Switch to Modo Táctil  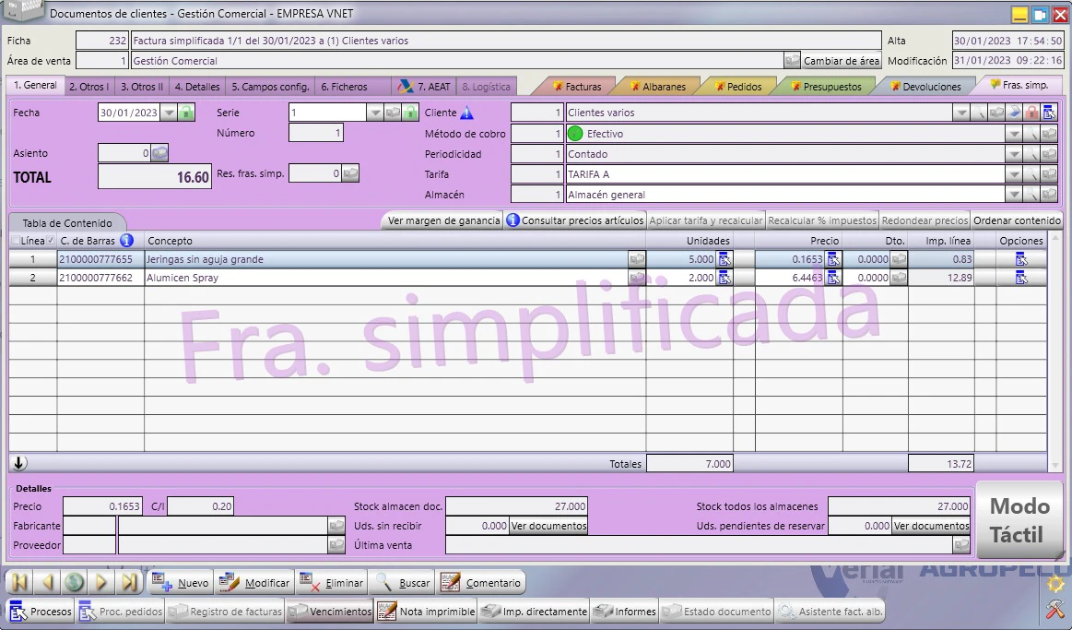[1019, 520]
